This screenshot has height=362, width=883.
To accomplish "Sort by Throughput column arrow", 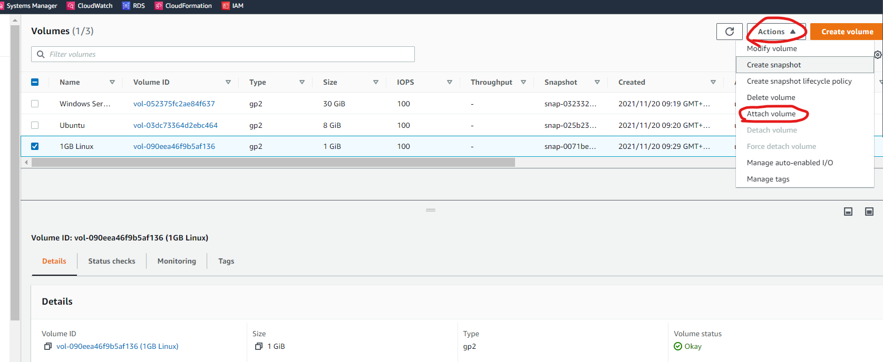I will (x=523, y=82).
